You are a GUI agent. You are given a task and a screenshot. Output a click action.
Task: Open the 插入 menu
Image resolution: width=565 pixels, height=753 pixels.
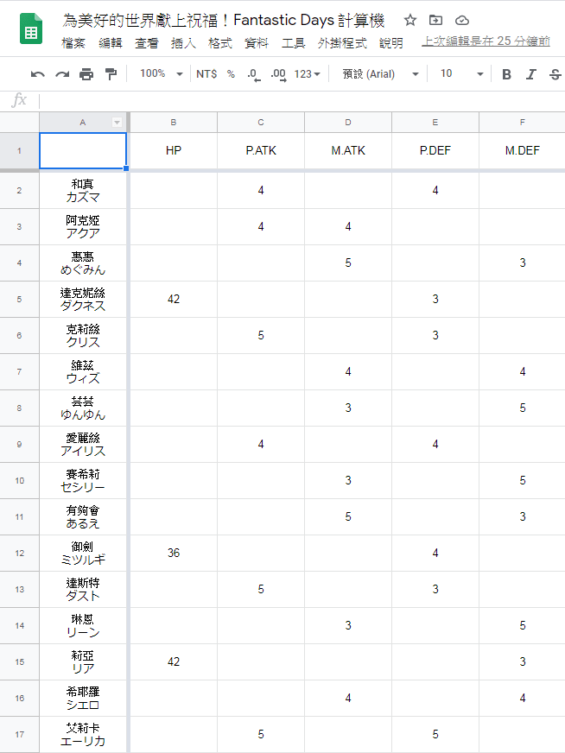[183, 43]
